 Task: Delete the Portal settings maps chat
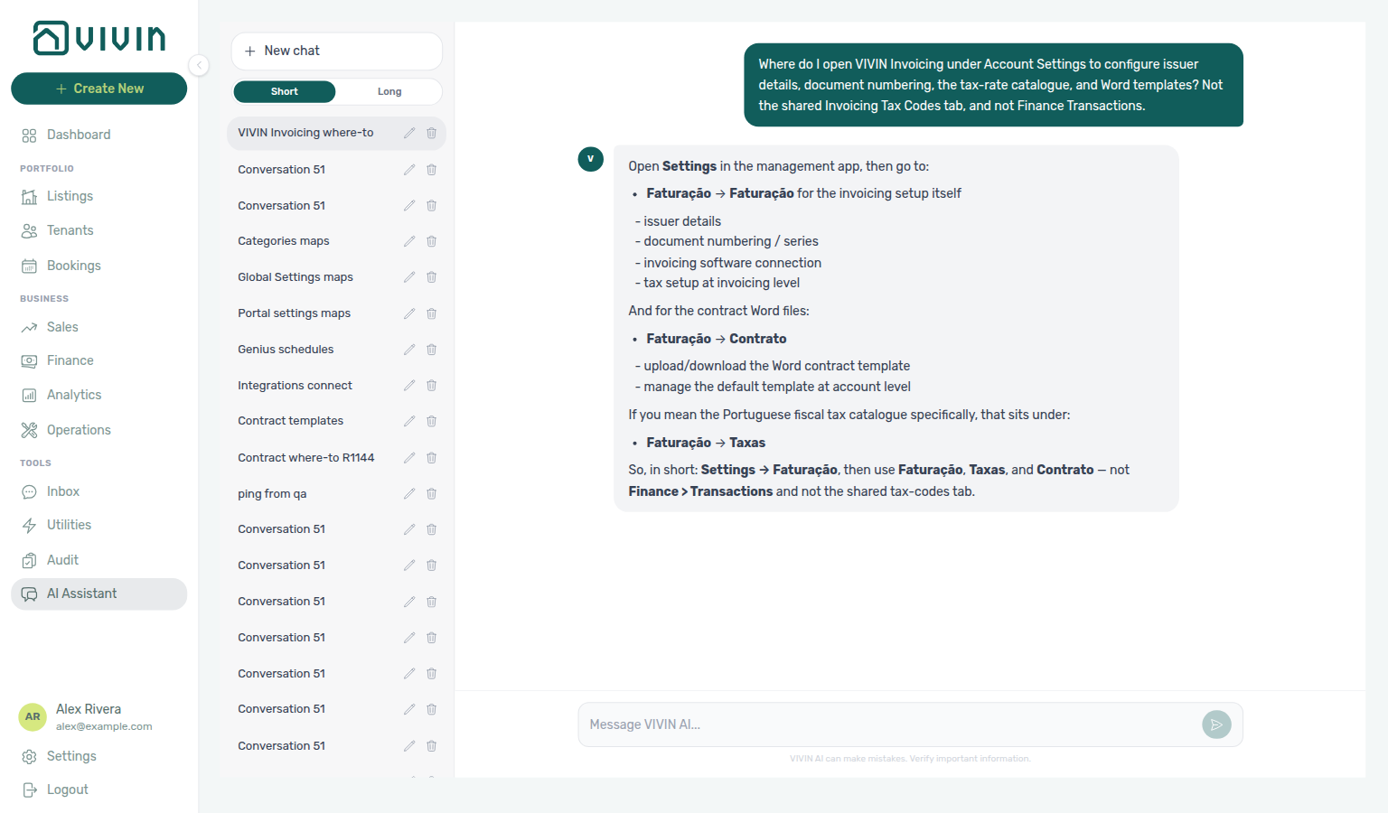point(432,313)
